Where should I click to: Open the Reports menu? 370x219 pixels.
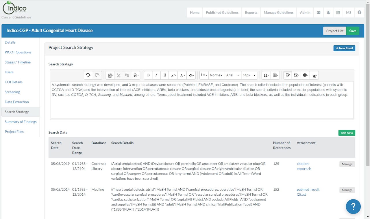(251, 12)
